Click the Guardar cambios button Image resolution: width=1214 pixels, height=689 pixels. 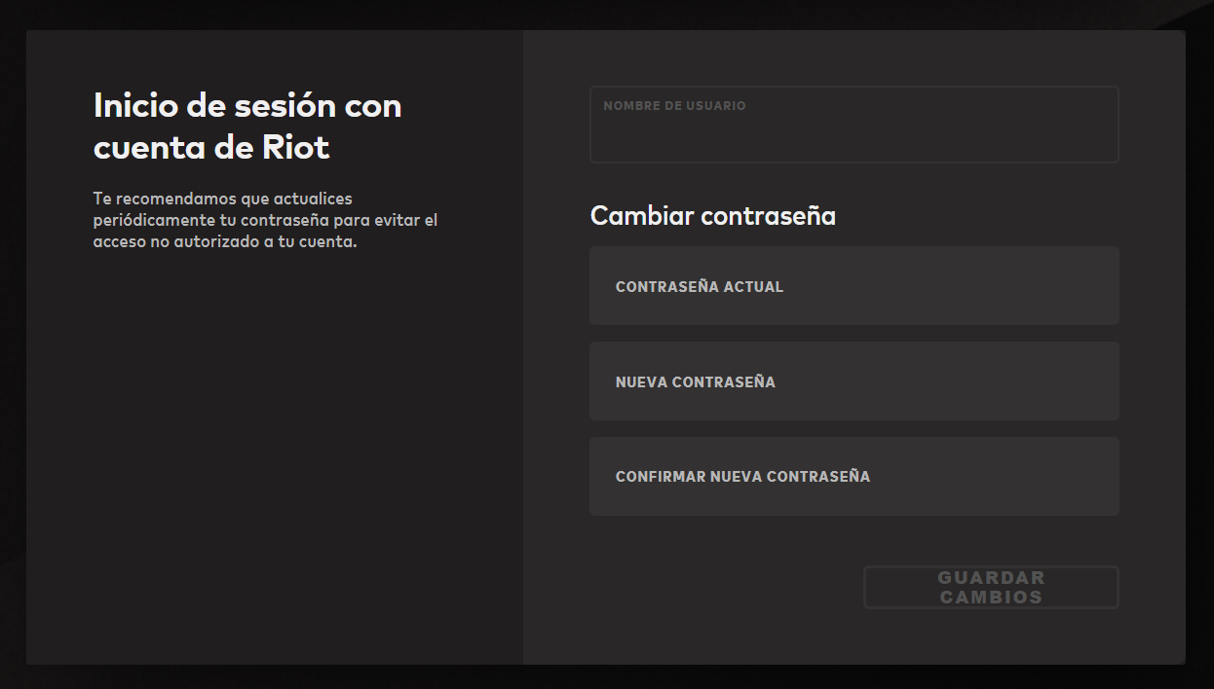pyautogui.click(x=991, y=588)
